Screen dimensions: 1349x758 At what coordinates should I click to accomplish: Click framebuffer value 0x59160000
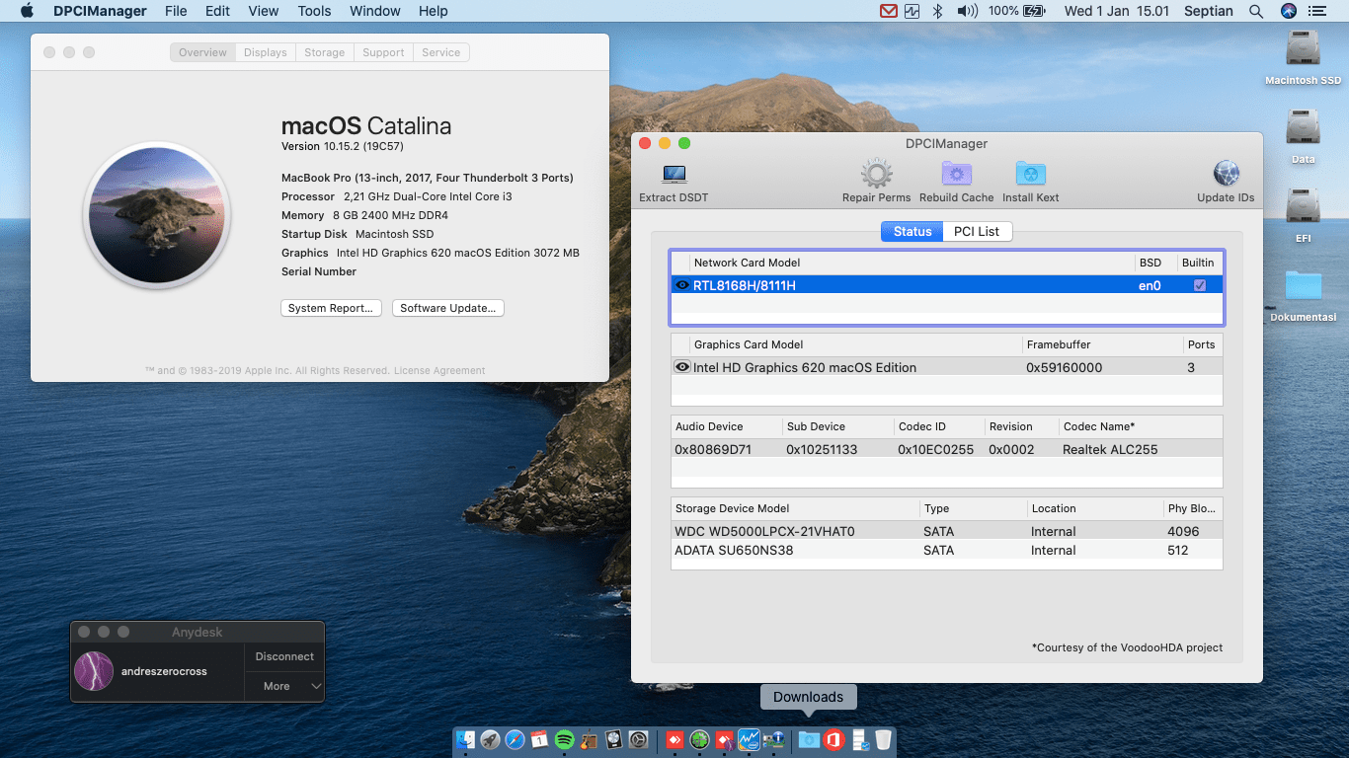pyautogui.click(x=1064, y=367)
